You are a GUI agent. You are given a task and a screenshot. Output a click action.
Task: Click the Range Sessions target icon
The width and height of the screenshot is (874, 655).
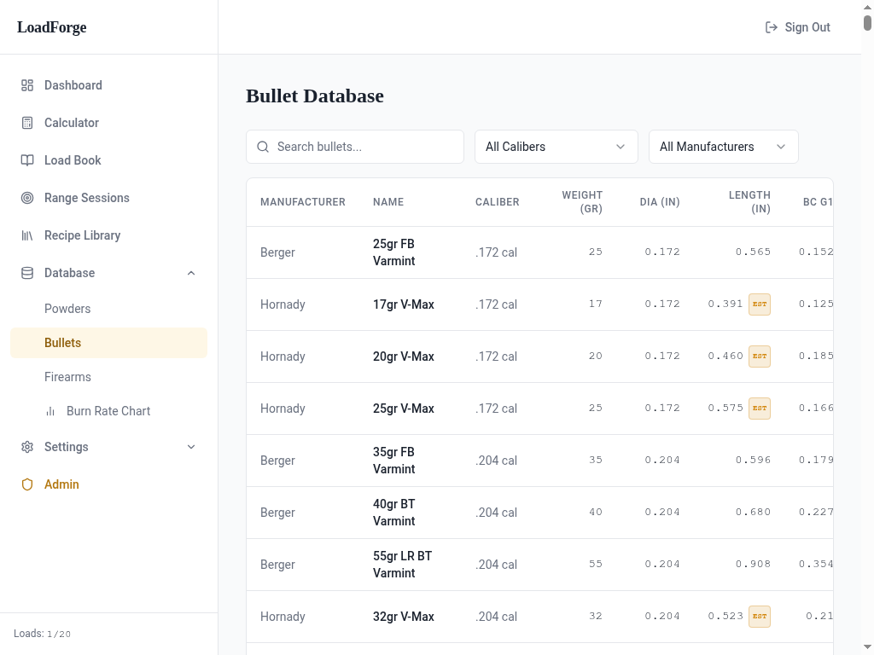(x=27, y=198)
